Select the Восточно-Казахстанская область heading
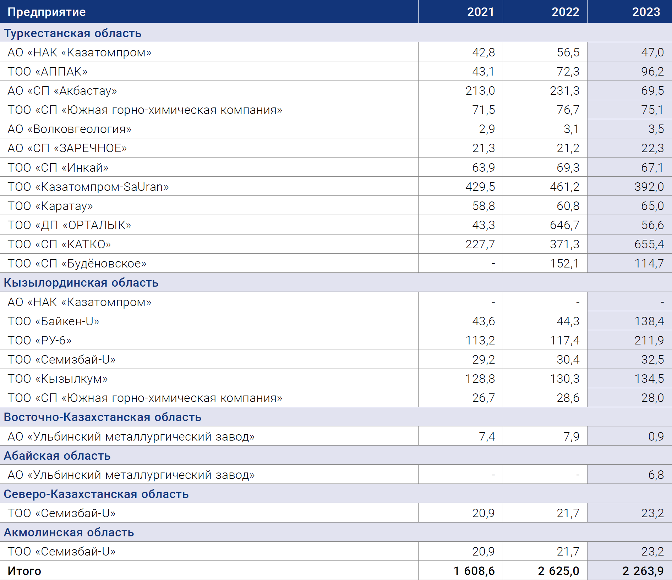This screenshot has height=580, width=672. [103, 417]
